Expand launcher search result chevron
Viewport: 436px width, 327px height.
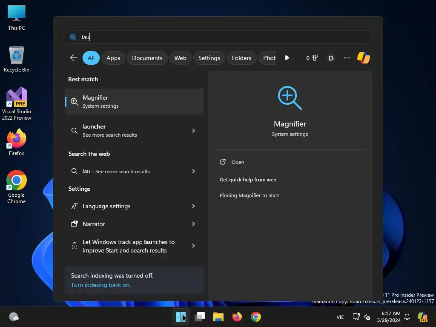point(194,131)
